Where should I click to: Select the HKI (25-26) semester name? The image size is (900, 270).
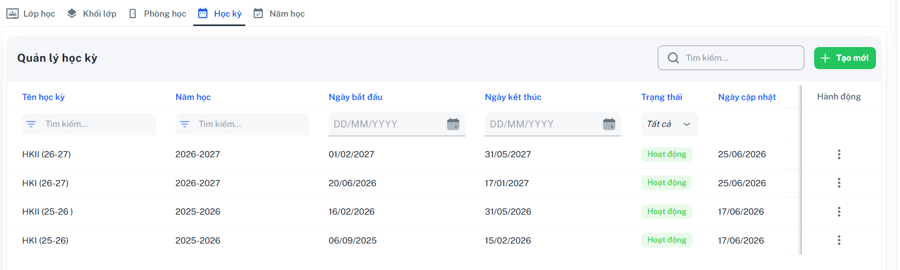pos(45,241)
